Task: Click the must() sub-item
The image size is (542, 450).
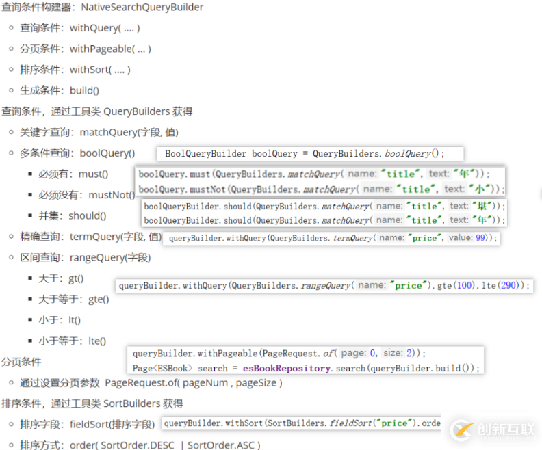Action: click(73, 174)
